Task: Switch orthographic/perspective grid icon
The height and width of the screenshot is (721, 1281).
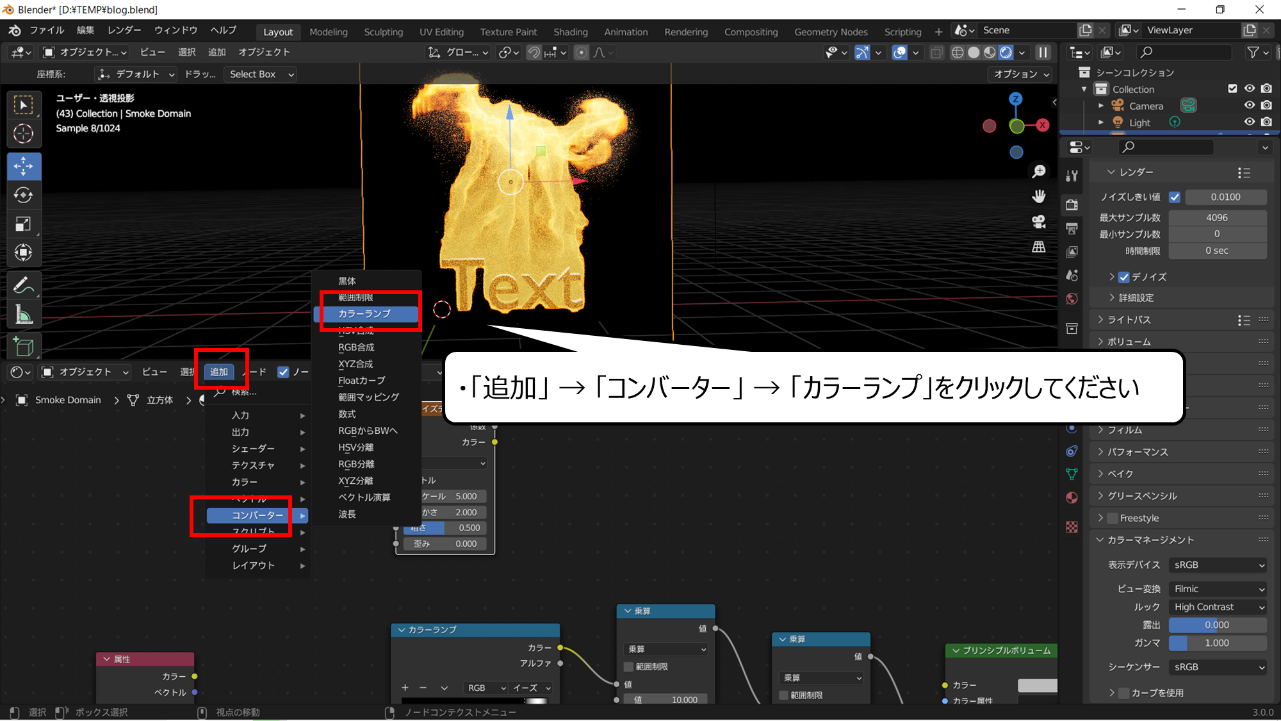Action: pyautogui.click(x=1039, y=247)
